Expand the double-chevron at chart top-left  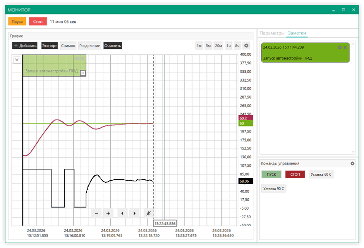[x=16, y=59]
